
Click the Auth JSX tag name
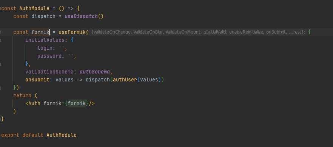point(34,103)
